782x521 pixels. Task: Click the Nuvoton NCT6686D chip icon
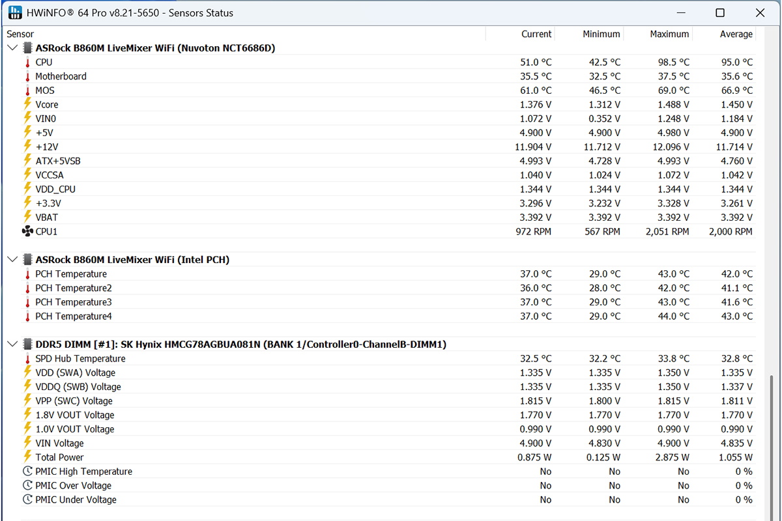(x=27, y=48)
